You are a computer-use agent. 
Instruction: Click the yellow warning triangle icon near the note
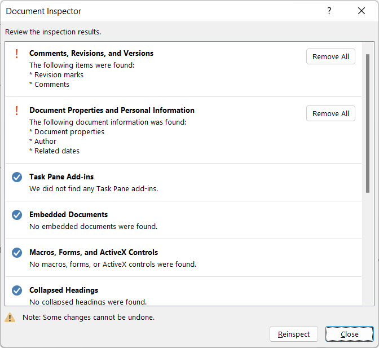(x=10, y=318)
